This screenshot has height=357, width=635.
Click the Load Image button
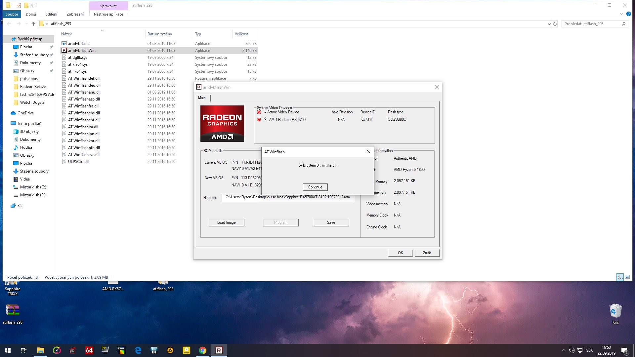[226, 222]
